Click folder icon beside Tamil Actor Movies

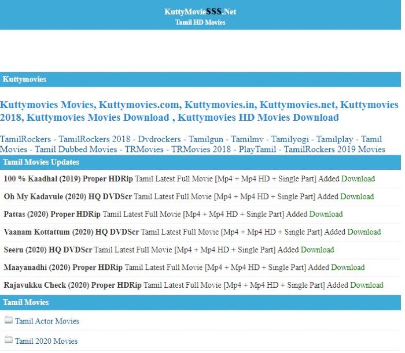pyautogui.click(x=9, y=320)
